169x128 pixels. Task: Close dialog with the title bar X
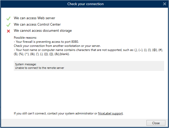point(164,4)
